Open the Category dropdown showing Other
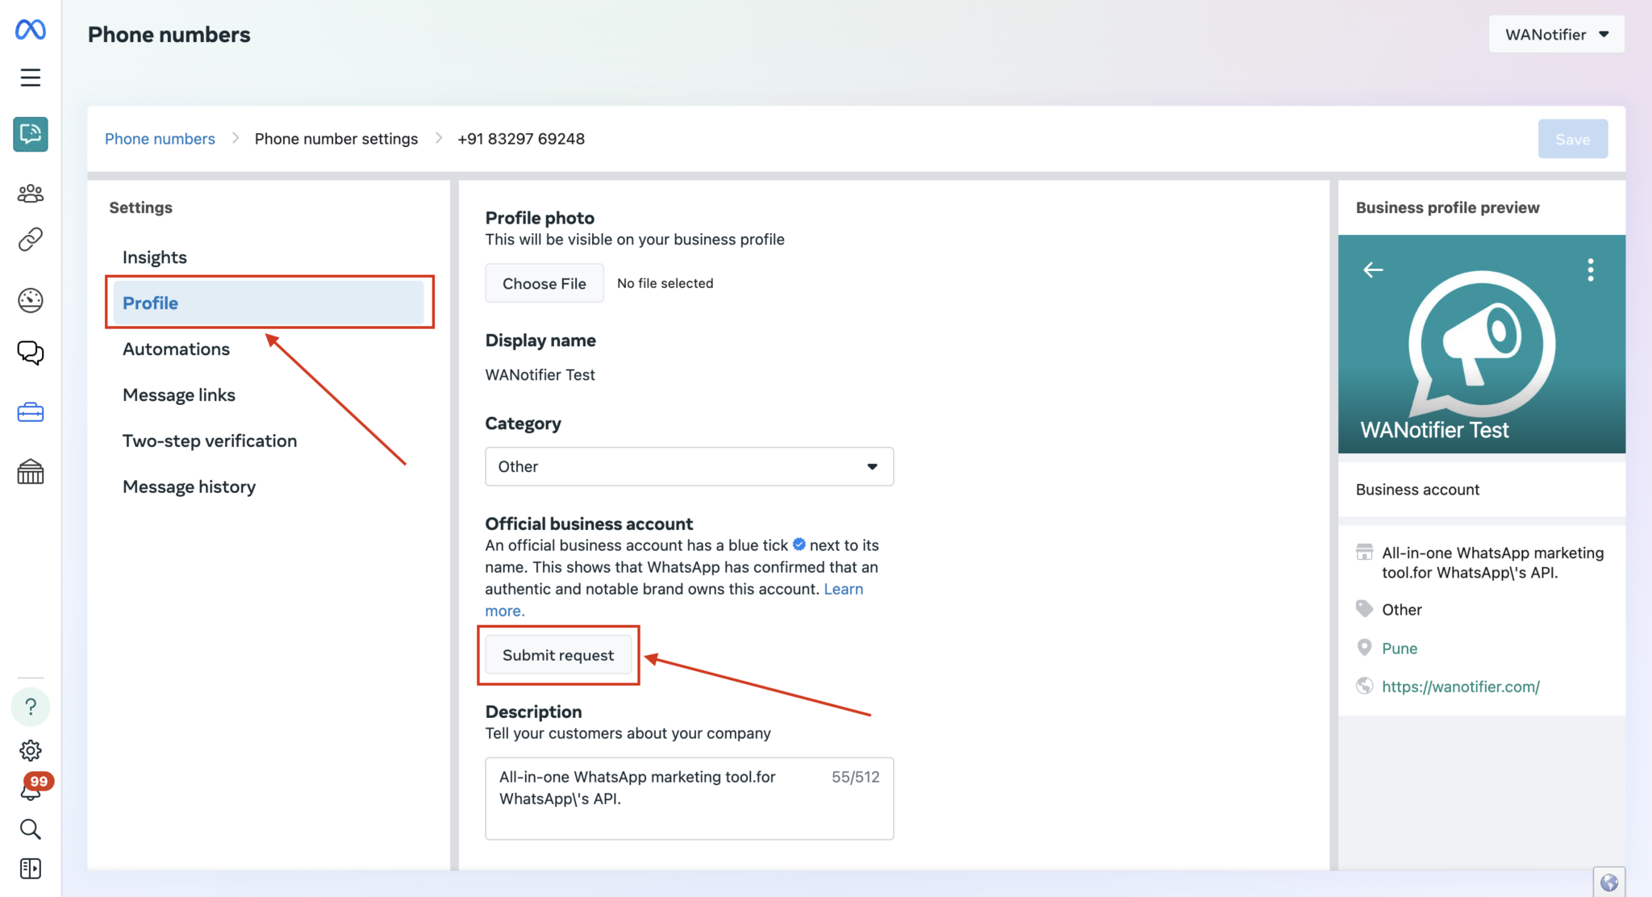 688,466
